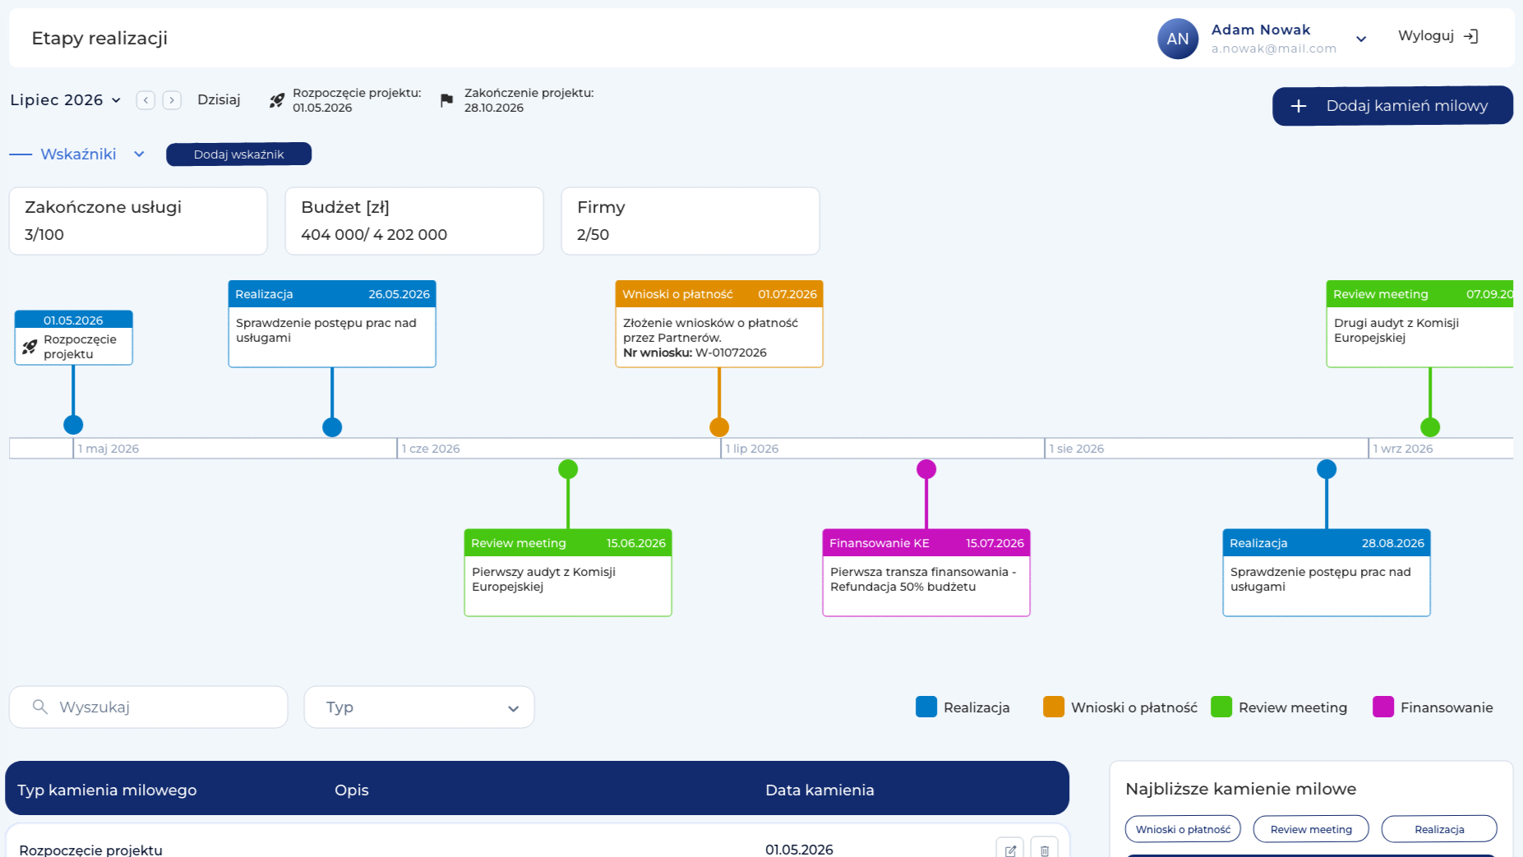Select the Realizacja 28.08.2026 milestone card
Viewport: 1523px width, 857px height.
click(1327, 573)
